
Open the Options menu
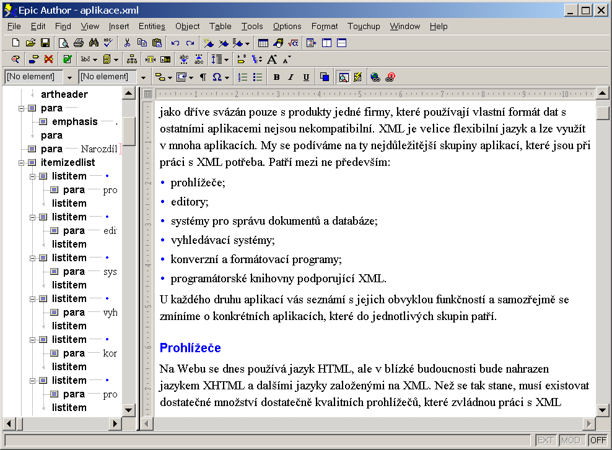point(287,26)
